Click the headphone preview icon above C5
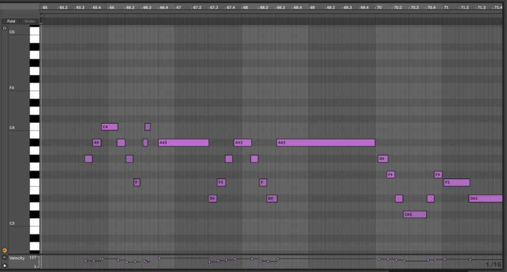507x272 pixels. (5, 28)
